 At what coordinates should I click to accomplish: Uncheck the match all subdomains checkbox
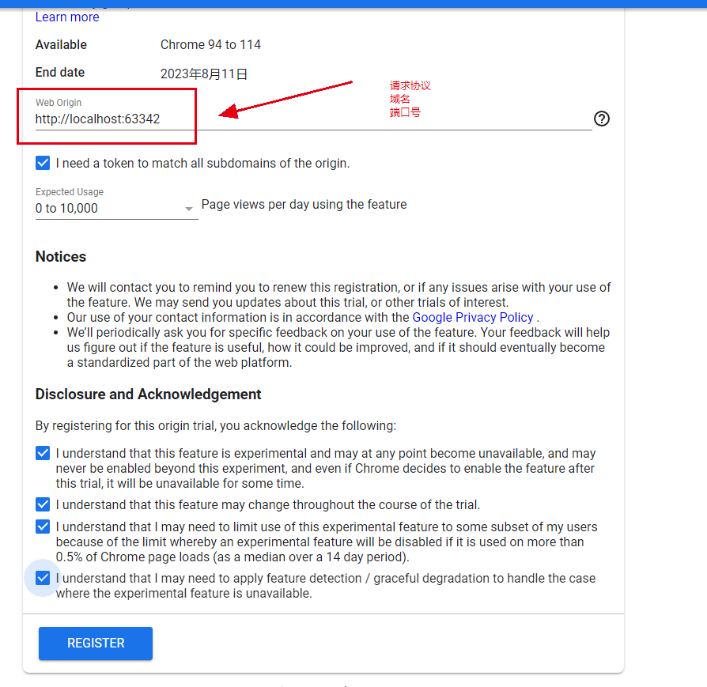click(43, 163)
